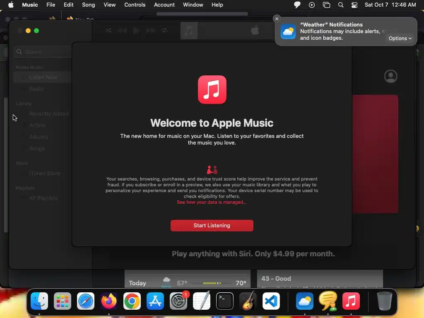
Task: Open System Settings from the dock
Action: coord(178,301)
